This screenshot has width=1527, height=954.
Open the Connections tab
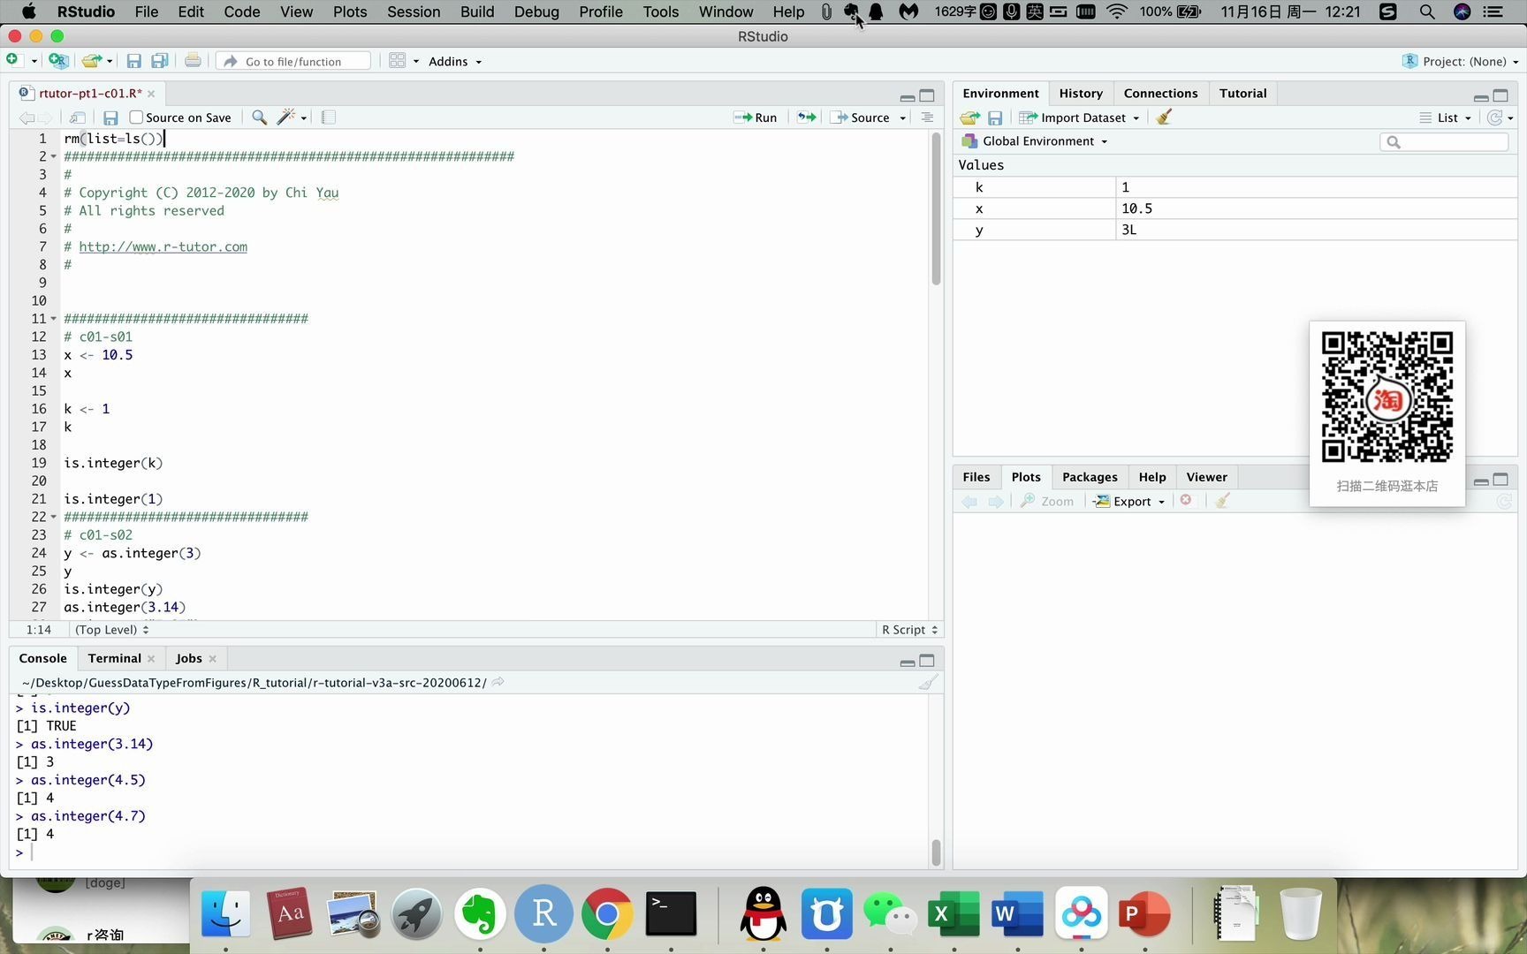(x=1160, y=93)
